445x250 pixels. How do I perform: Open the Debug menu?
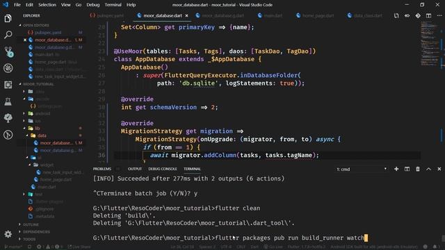click(x=92, y=5)
